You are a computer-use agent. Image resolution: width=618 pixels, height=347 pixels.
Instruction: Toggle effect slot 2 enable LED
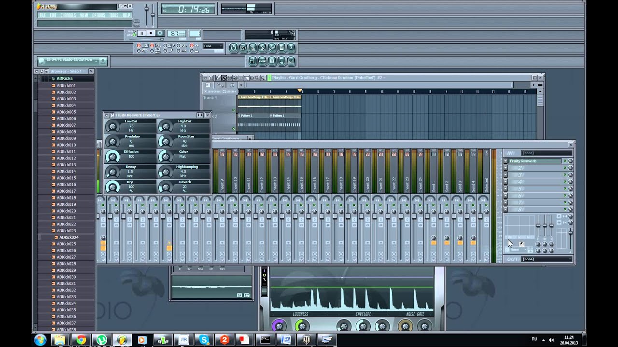[x=565, y=168]
